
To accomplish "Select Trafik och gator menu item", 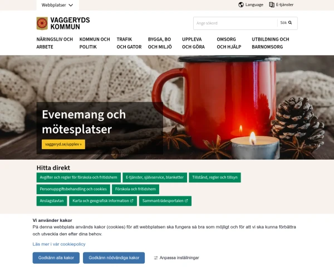I will (129, 43).
